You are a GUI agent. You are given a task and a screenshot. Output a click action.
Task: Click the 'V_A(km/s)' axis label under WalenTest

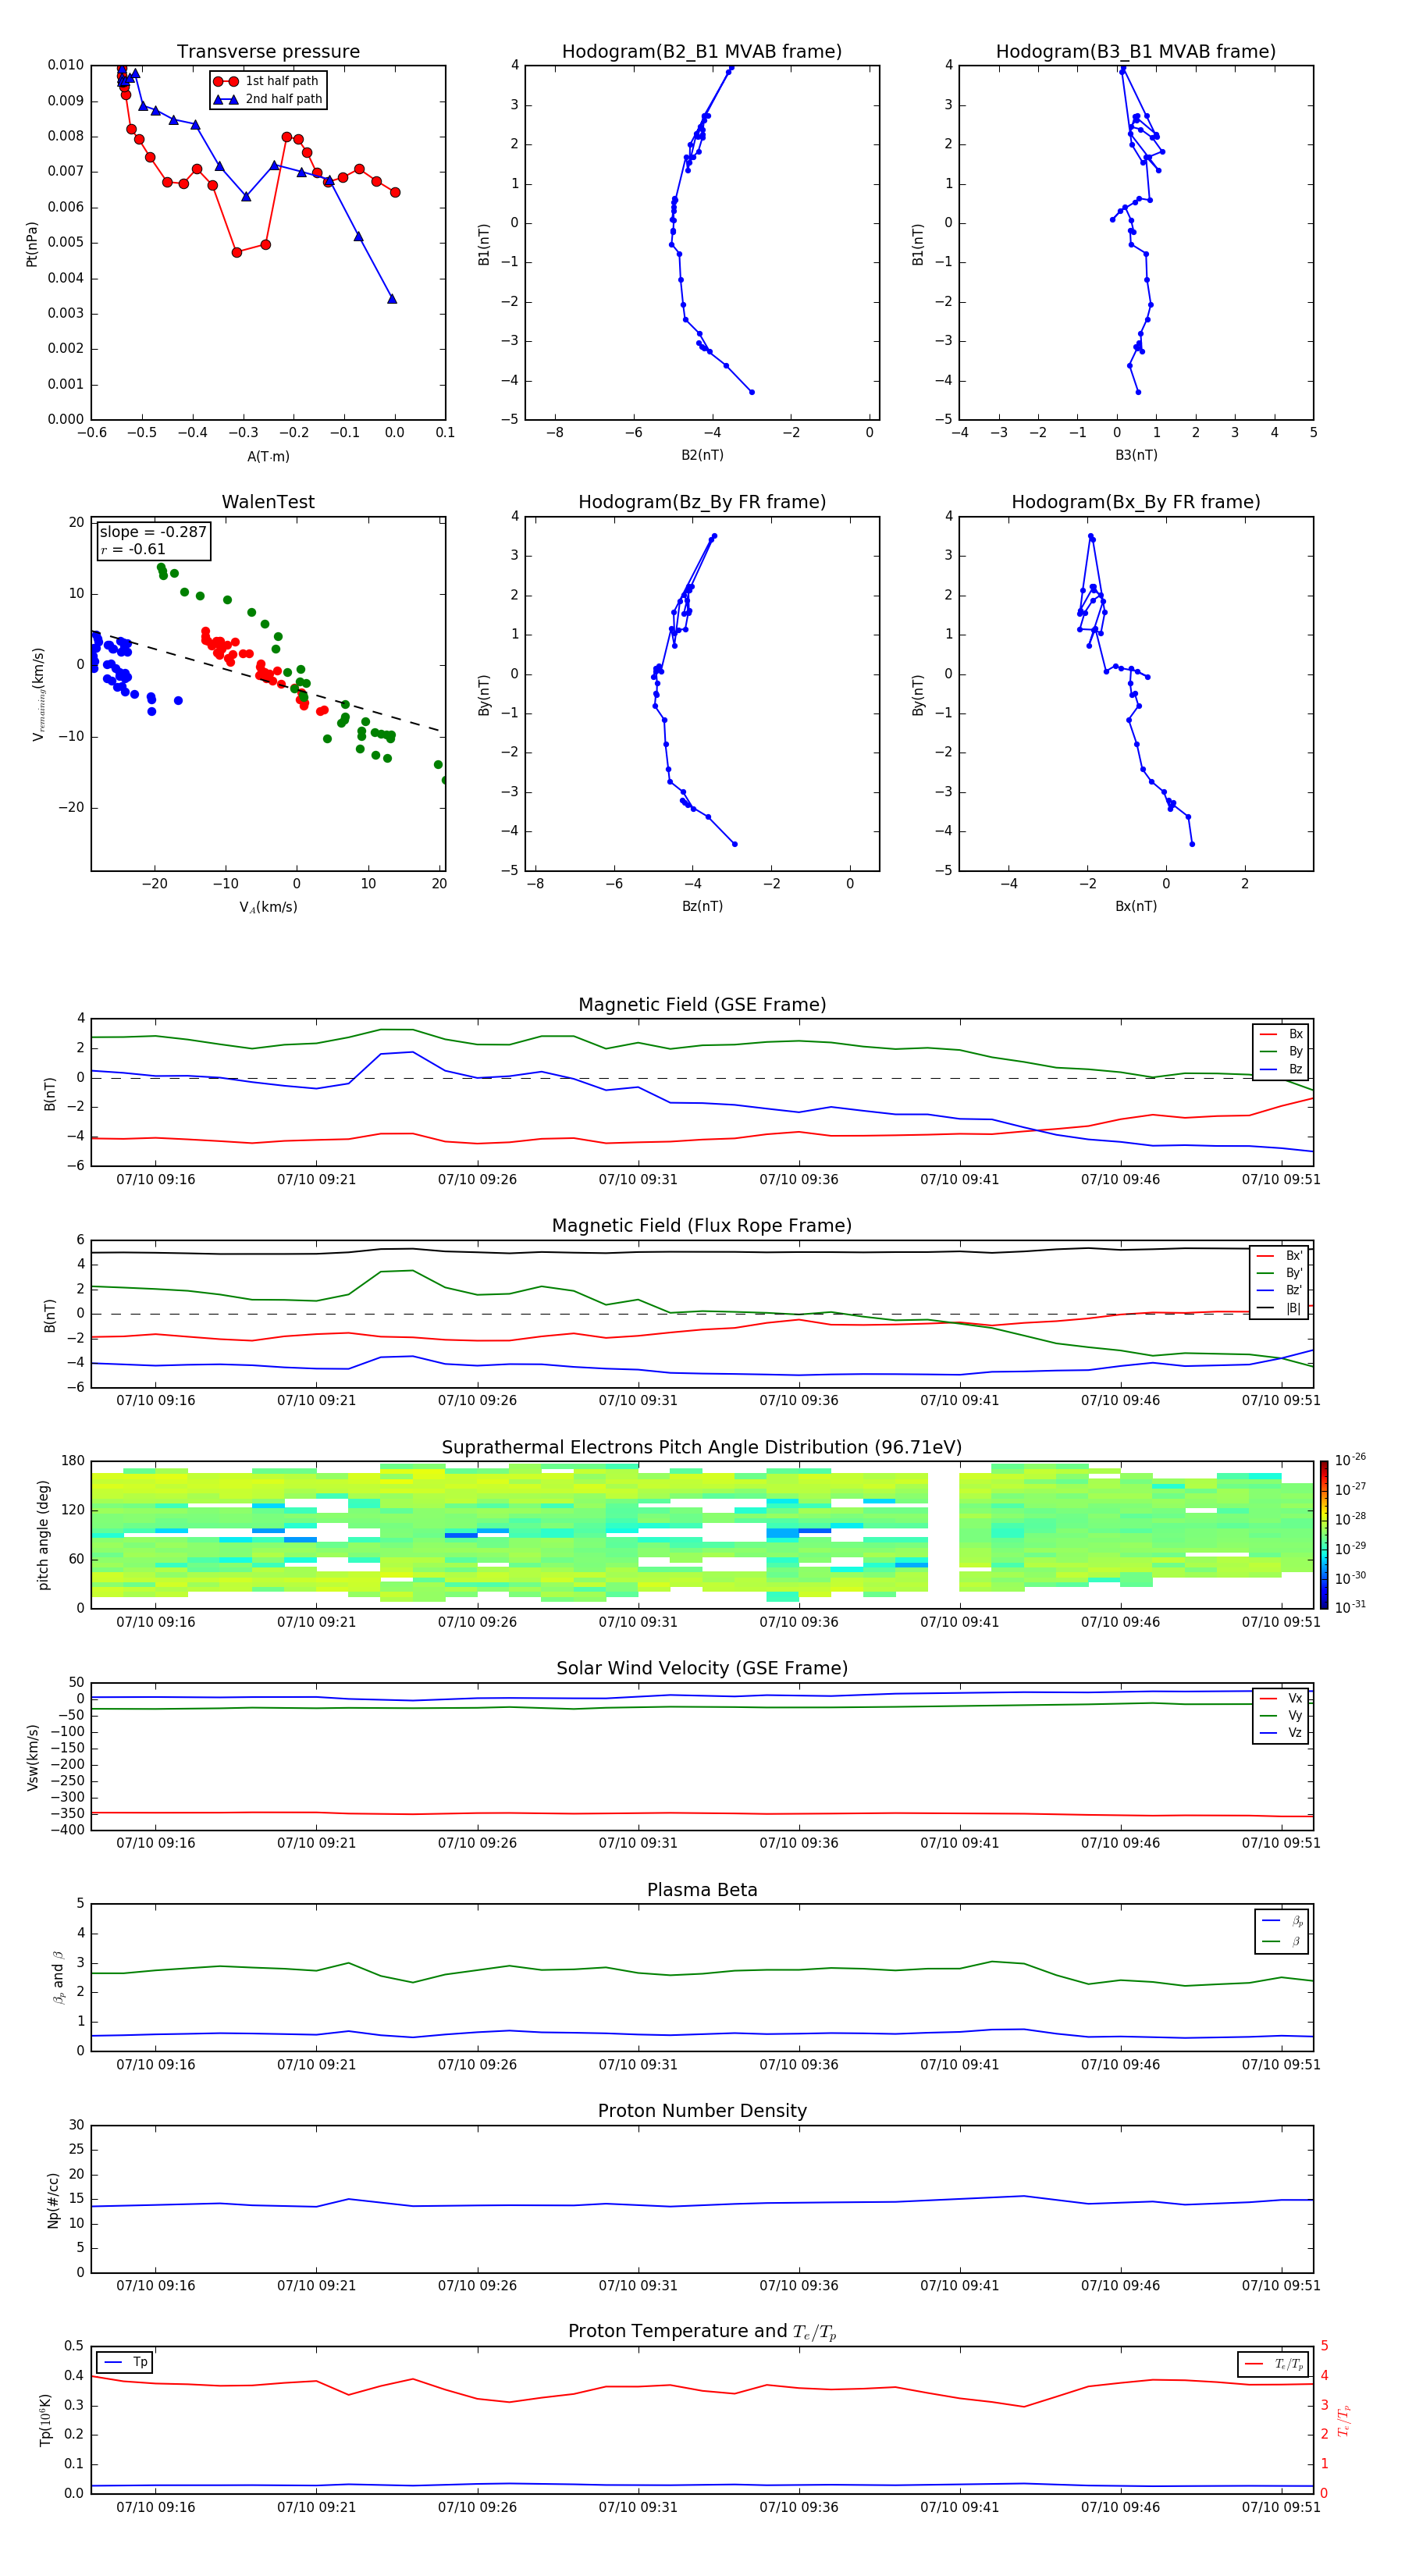pos(268,907)
